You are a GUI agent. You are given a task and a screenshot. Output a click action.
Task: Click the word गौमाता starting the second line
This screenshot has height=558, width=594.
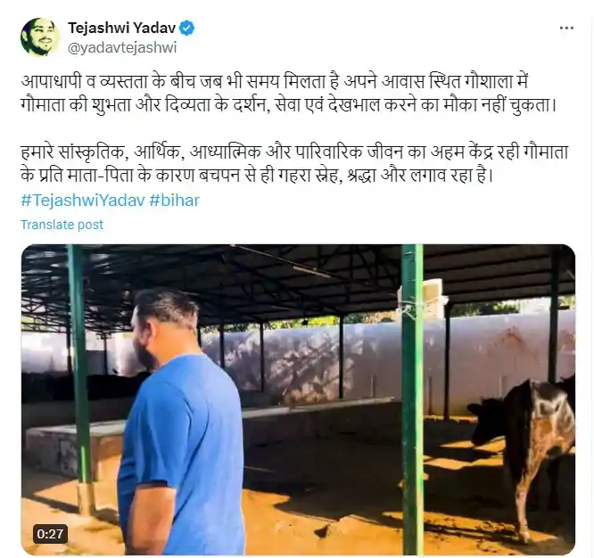coord(43,105)
